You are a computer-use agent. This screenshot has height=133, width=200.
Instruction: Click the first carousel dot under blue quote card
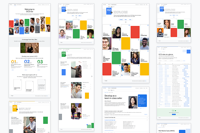[x=141, y=108]
